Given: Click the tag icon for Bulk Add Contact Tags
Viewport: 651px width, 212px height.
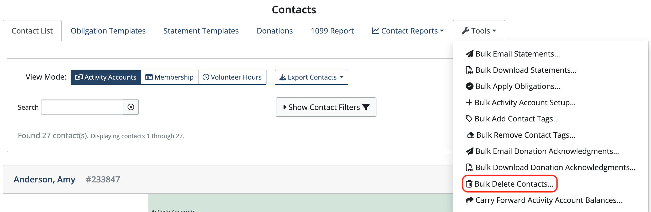Looking at the screenshot, I should click(x=469, y=119).
